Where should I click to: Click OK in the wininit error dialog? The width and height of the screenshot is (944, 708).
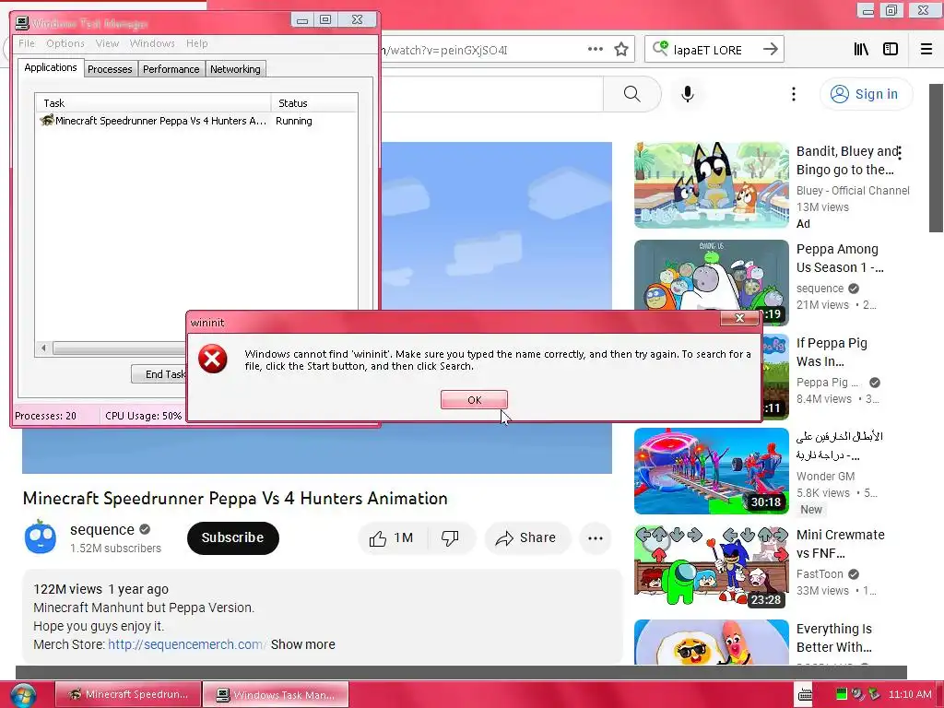(x=474, y=400)
